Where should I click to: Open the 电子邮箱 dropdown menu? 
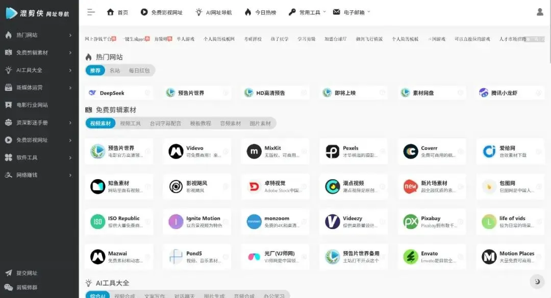point(352,12)
